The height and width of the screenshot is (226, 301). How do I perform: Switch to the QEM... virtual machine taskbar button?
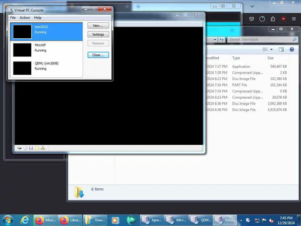click(x=200, y=220)
